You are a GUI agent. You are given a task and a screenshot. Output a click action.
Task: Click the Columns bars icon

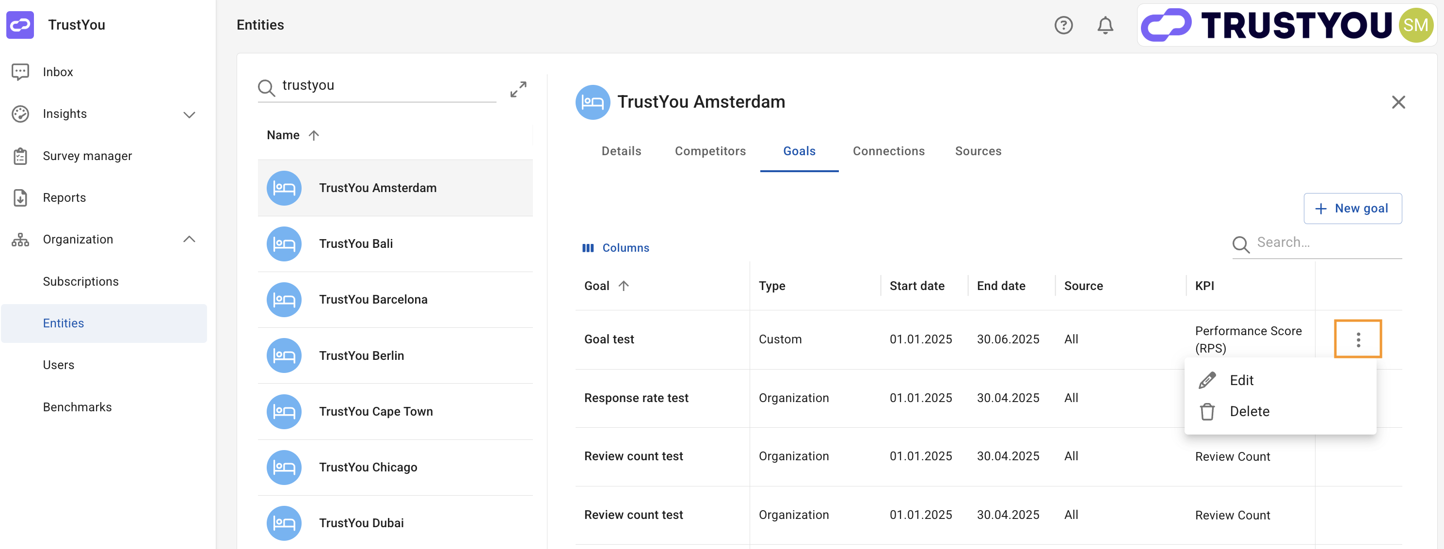click(588, 248)
